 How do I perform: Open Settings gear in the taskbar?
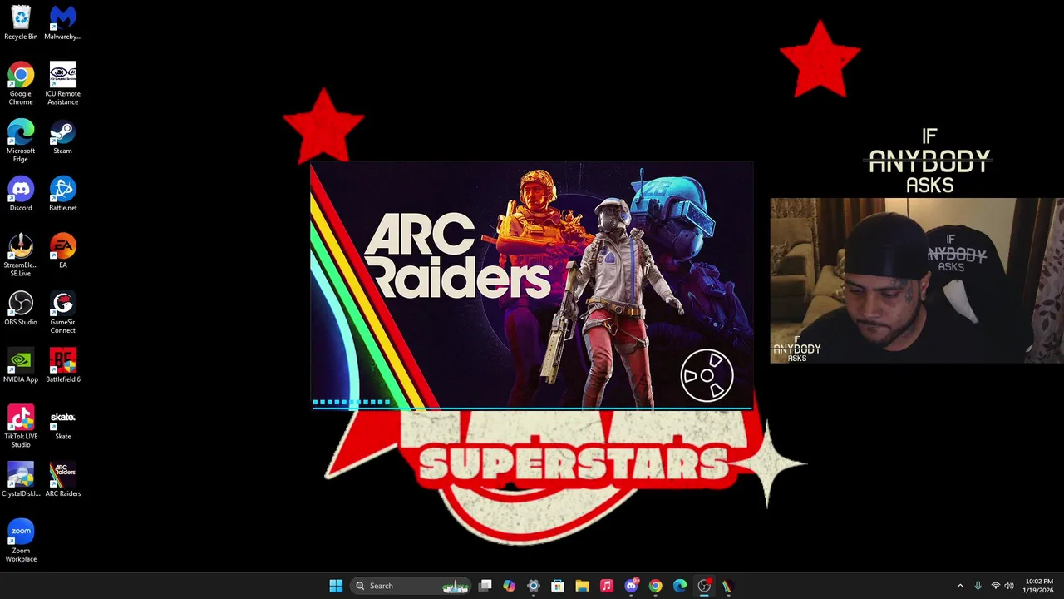coord(534,586)
